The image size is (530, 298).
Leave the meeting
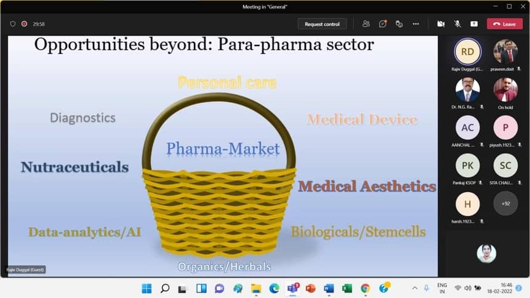tap(504, 24)
